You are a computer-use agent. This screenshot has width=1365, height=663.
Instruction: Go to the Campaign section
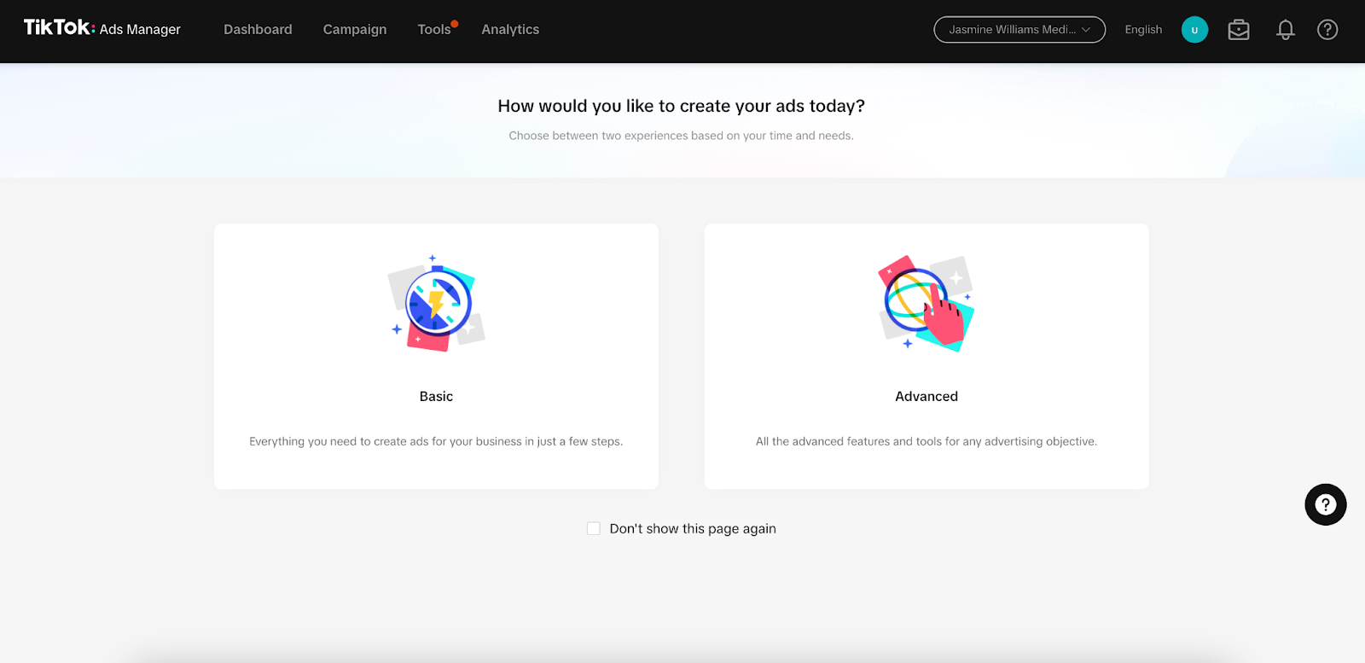coord(355,30)
